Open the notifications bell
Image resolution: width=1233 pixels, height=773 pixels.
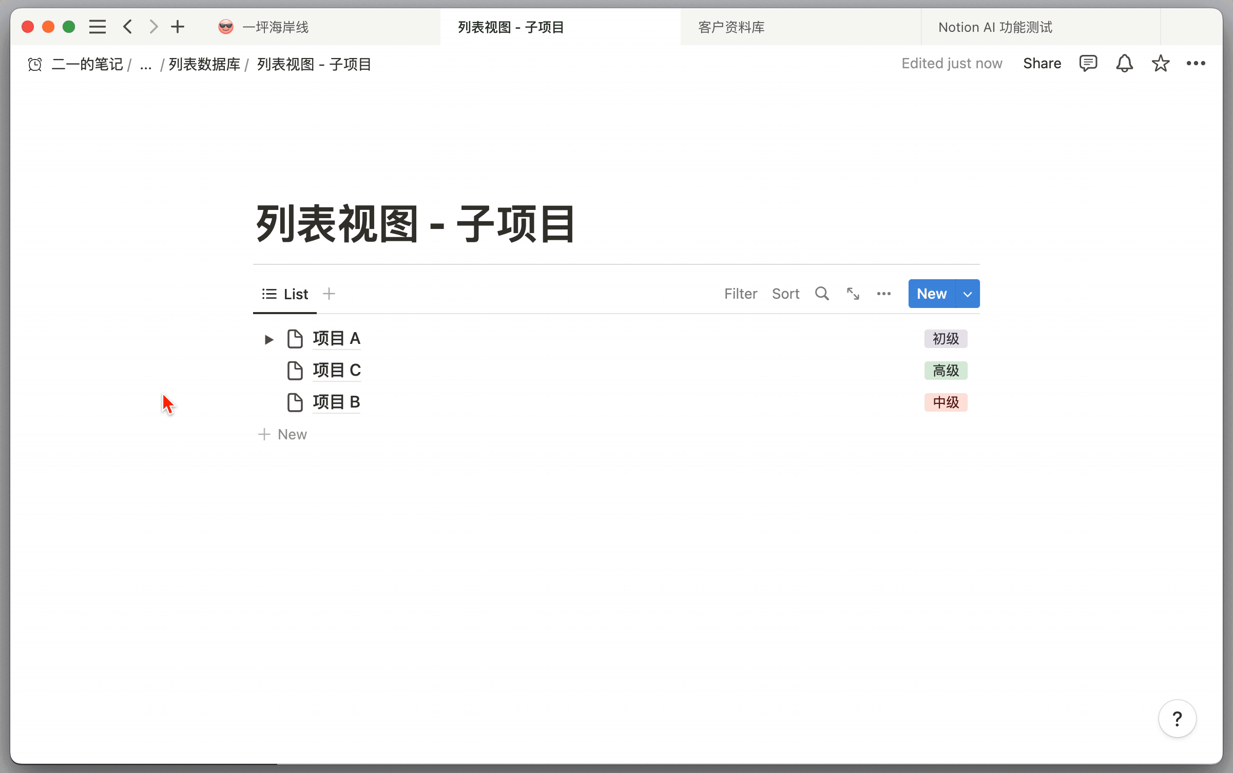1124,63
